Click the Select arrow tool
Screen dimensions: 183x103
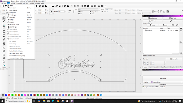point(4,18)
